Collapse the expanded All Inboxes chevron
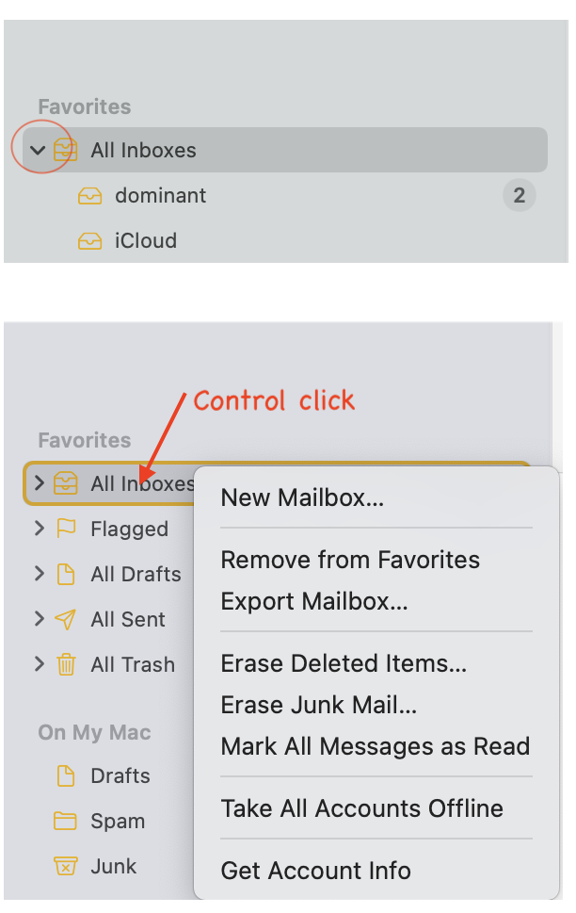This screenshot has height=913, width=576. tap(38, 150)
